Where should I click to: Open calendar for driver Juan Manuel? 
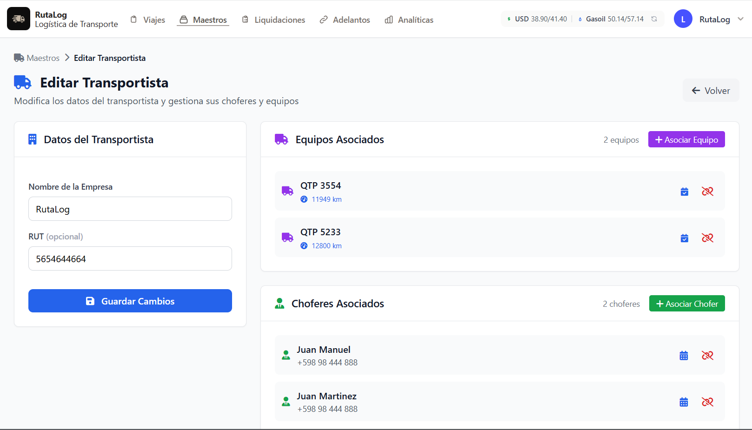pyautogui.click(x=684, y=356)
